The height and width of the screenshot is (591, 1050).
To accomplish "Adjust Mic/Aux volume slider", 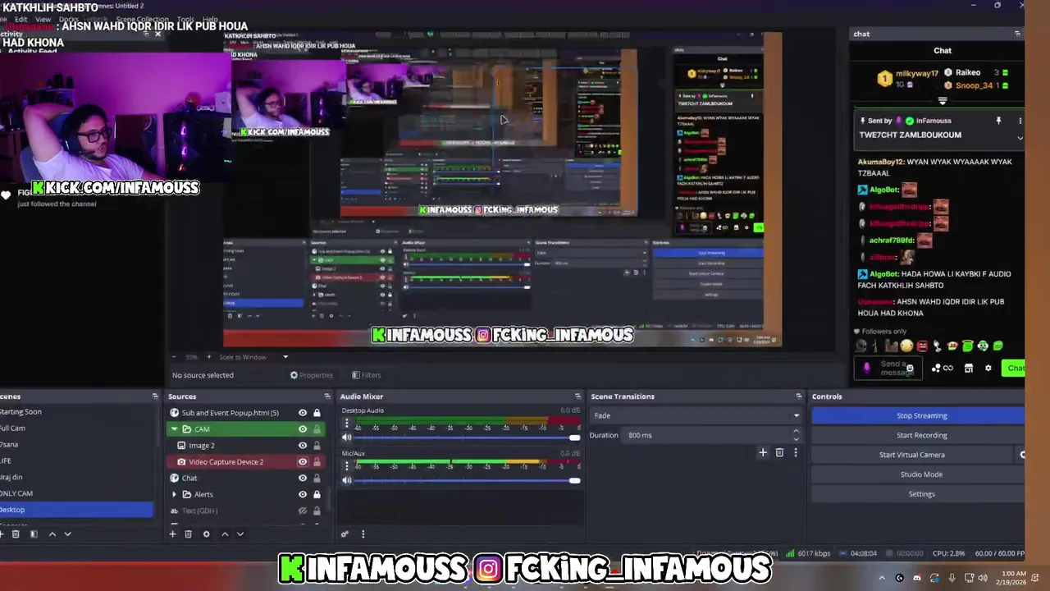I will tap(467, 480).
